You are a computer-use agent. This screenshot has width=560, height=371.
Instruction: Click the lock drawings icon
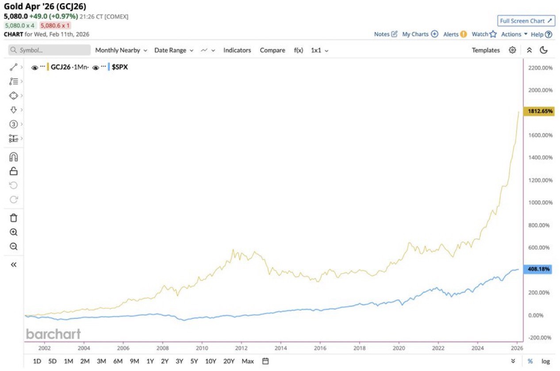click(13, 171)
